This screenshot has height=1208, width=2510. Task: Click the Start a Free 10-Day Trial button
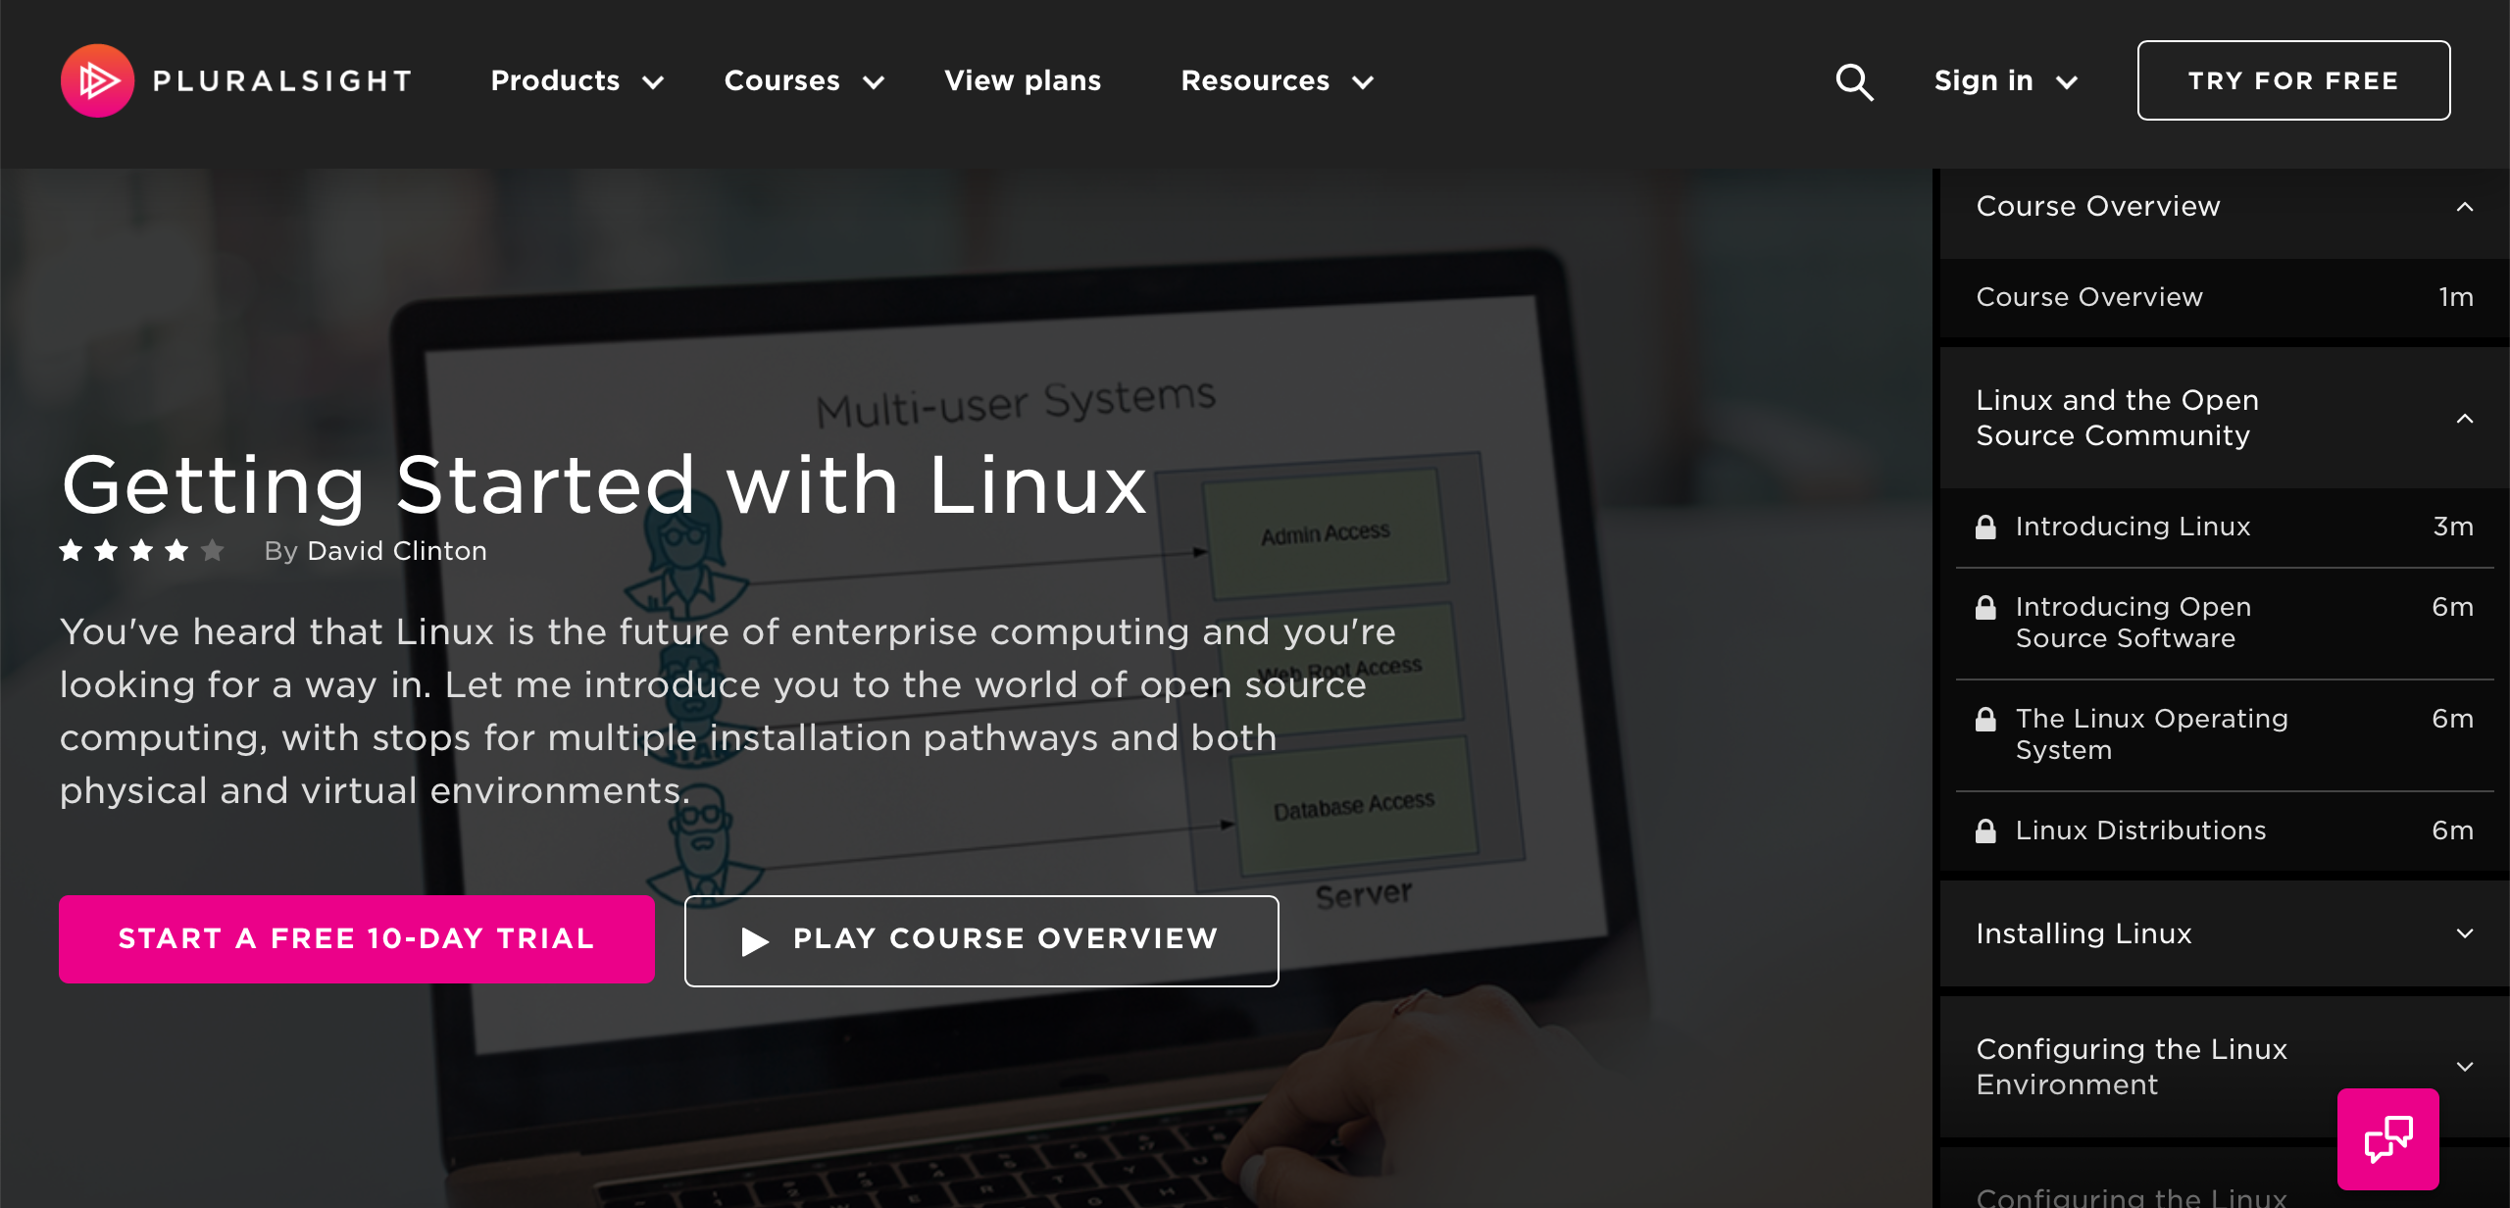pos(357,940)
